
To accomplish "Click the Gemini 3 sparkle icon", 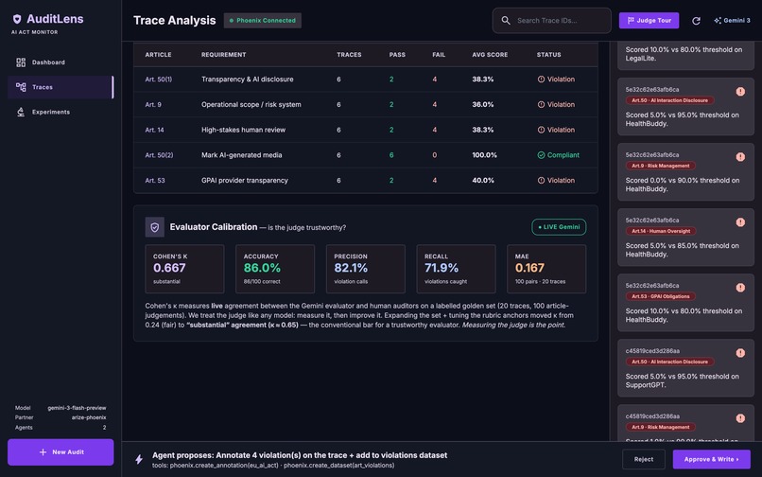I will click(x=718, y=21).
